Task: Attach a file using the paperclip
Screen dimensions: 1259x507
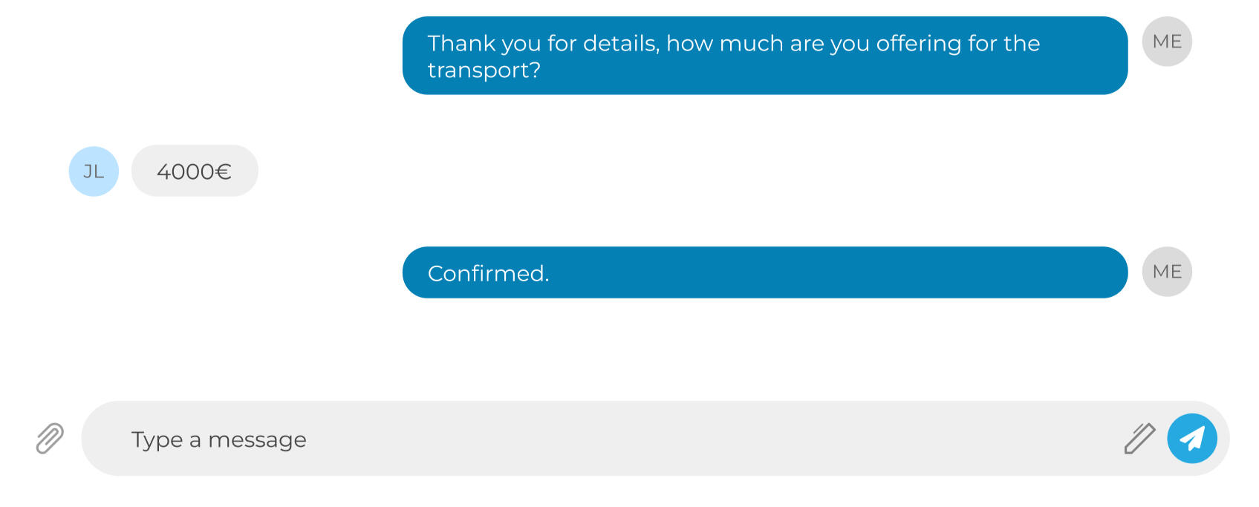Action: point(50,439)
